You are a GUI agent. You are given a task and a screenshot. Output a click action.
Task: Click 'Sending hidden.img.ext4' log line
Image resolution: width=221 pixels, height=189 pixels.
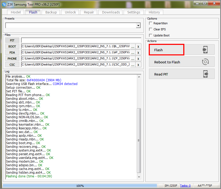click(28, 173)
